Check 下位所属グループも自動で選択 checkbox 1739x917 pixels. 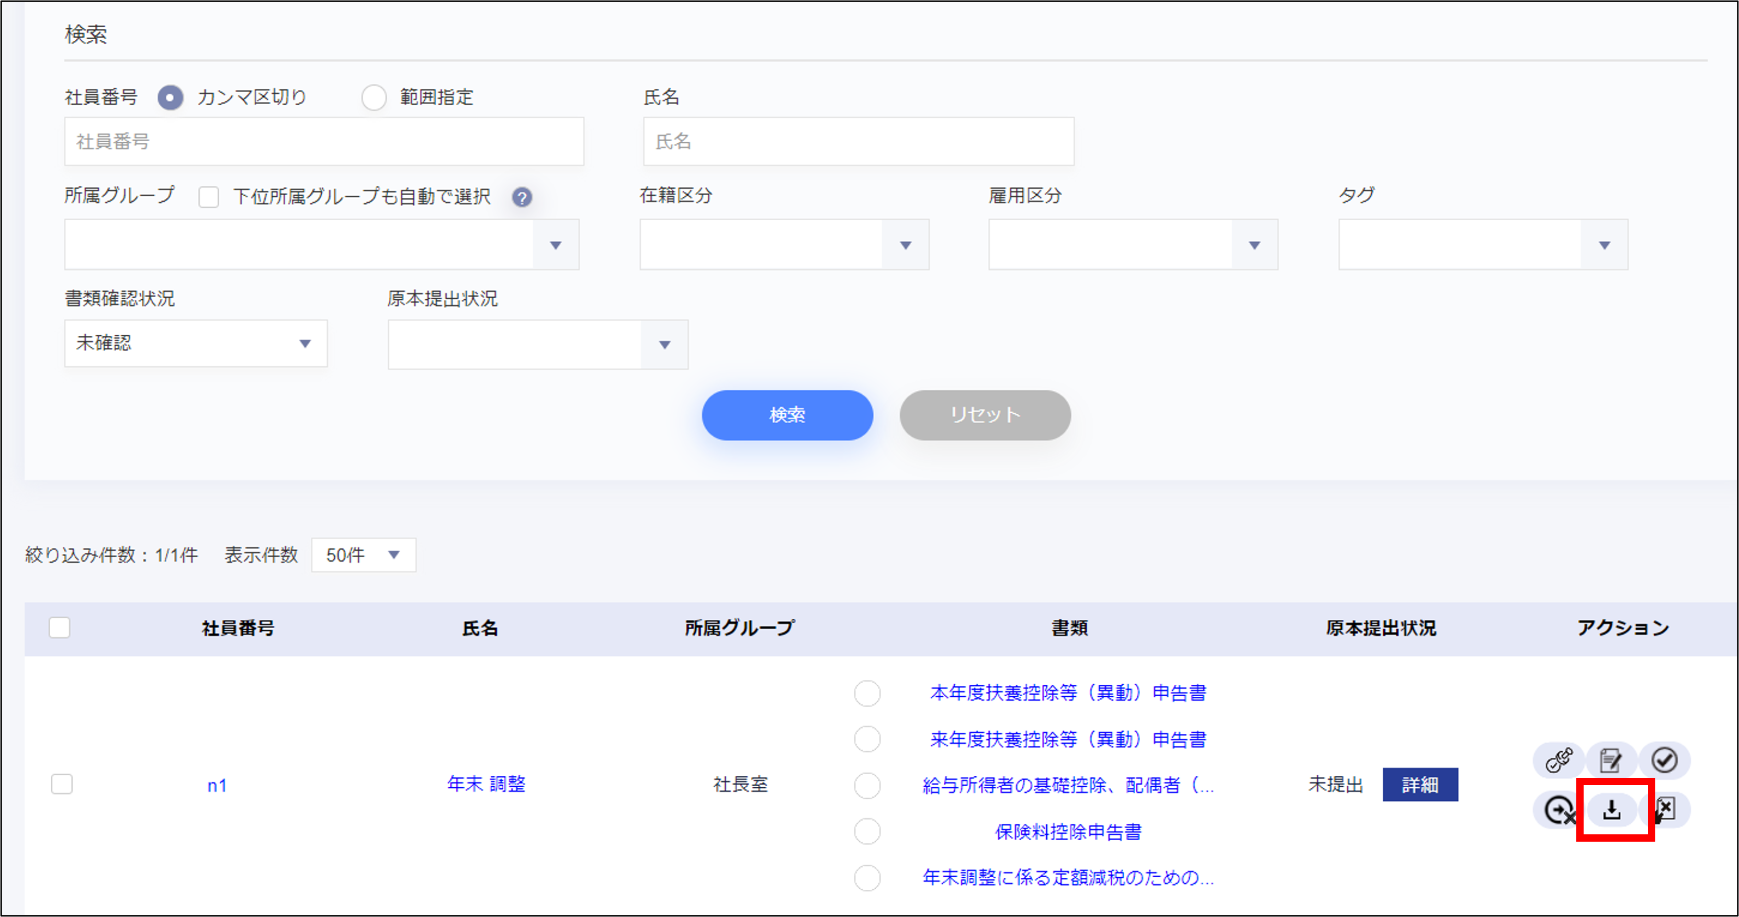[x=209, y=197]
